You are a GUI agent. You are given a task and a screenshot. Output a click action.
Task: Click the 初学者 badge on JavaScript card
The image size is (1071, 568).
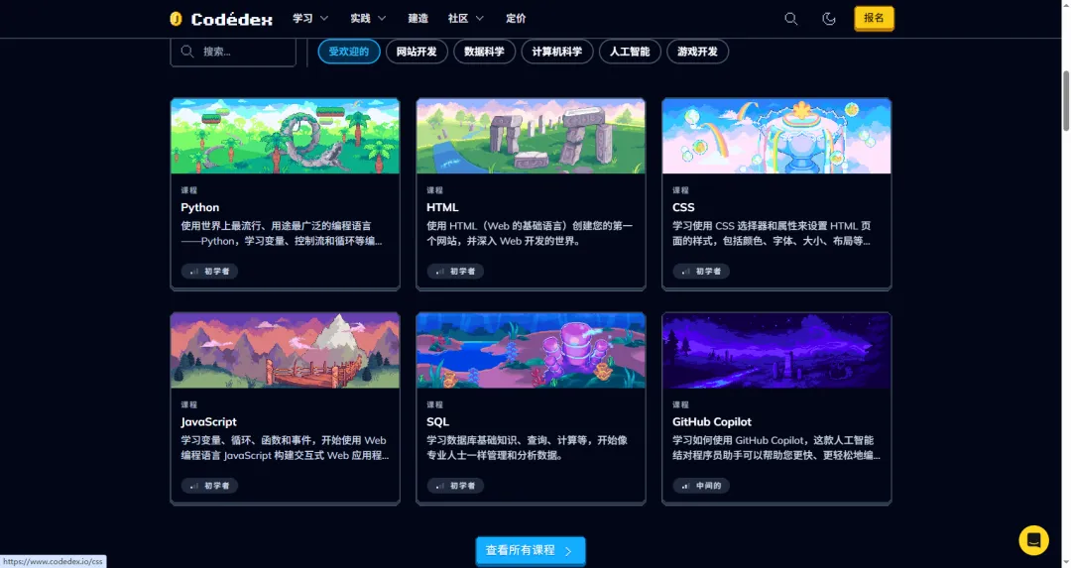point(209,486)
